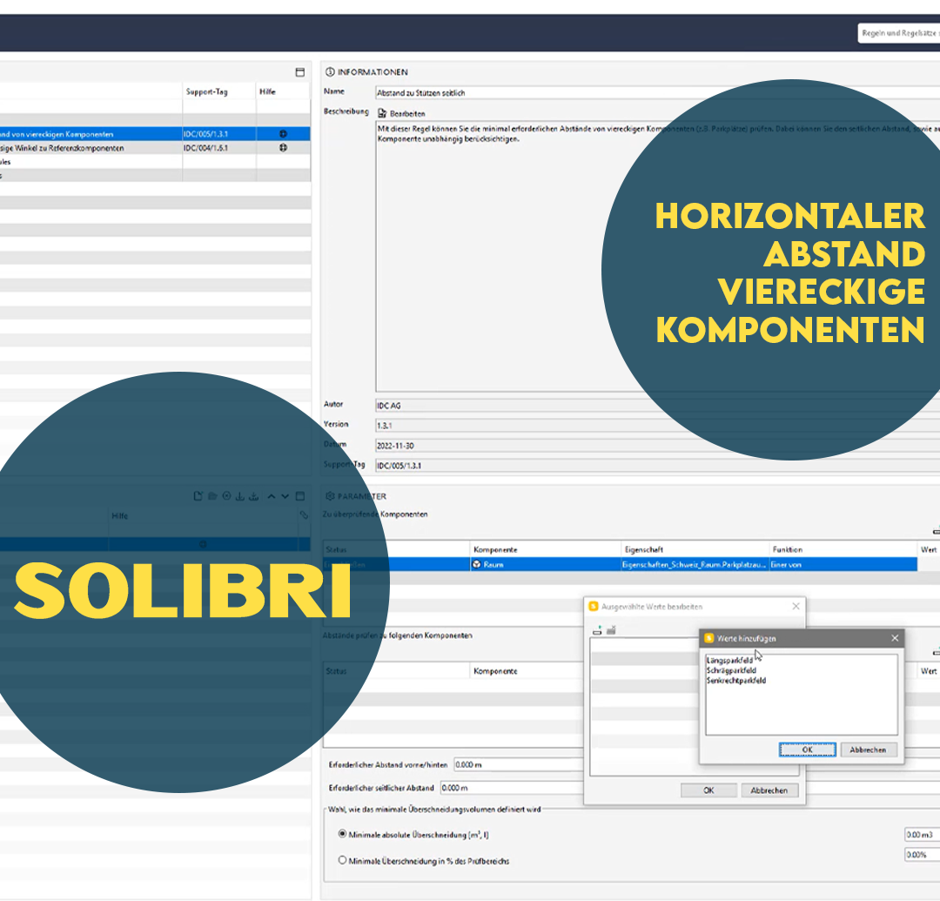Screen dimensions: 940x901
Task: Click the Beschreibung description text area
Action: tap(658, 257)
